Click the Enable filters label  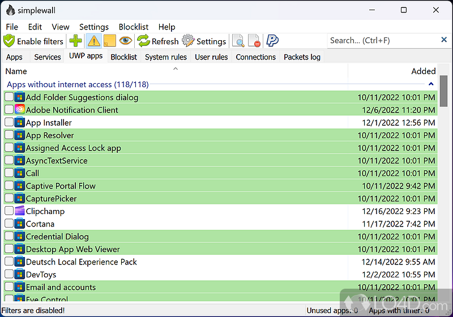click(40, 41)
